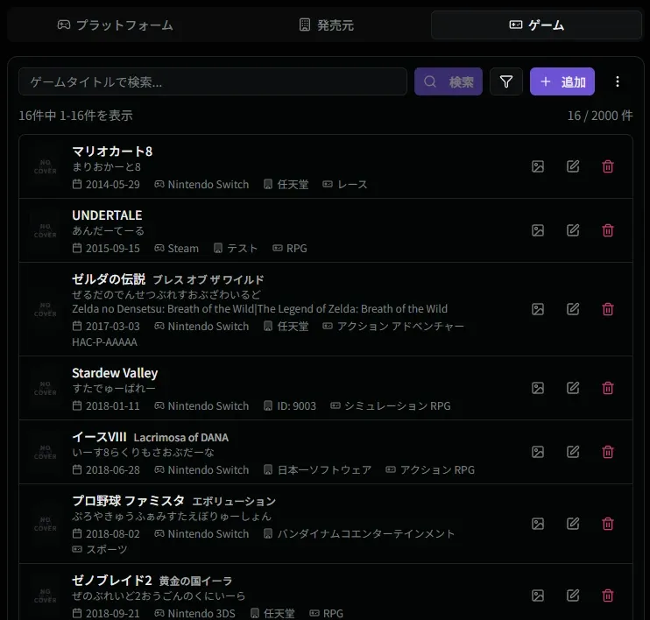650x620 pixels.
Task: Open cover image for UNDERTALE
Action: 538,230
